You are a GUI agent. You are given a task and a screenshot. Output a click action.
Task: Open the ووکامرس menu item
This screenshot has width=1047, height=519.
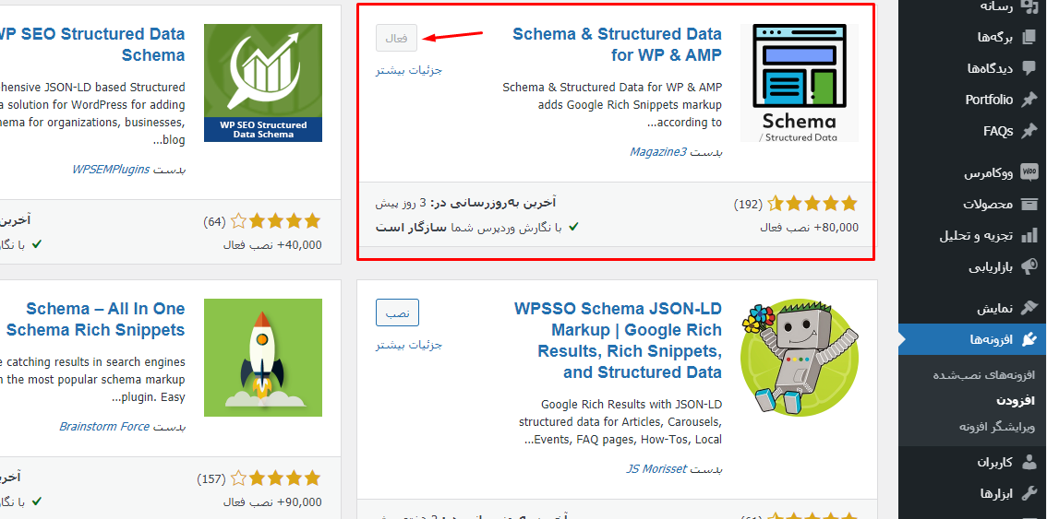(972, 172)
